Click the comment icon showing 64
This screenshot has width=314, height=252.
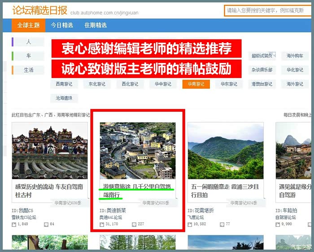point(46,224)
